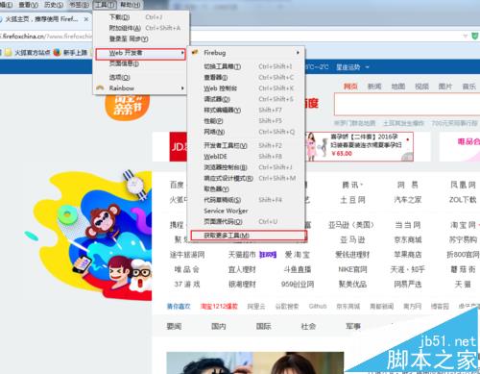This screenshot has width=480, height=374.
Task: Open the Web 控制台 menu item
Action: pyautogui.click(x=246, y=88)
